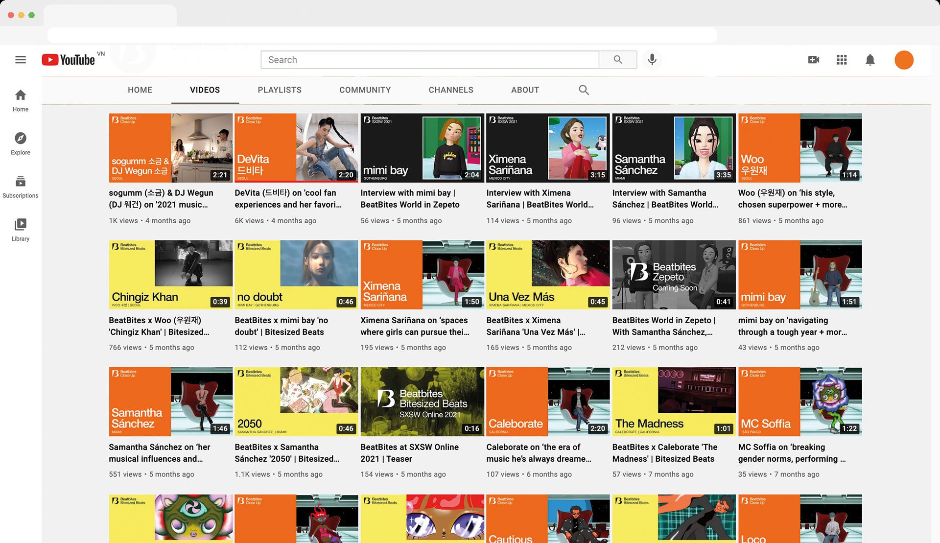Open the create video camera icon

(x=814, y=60)
